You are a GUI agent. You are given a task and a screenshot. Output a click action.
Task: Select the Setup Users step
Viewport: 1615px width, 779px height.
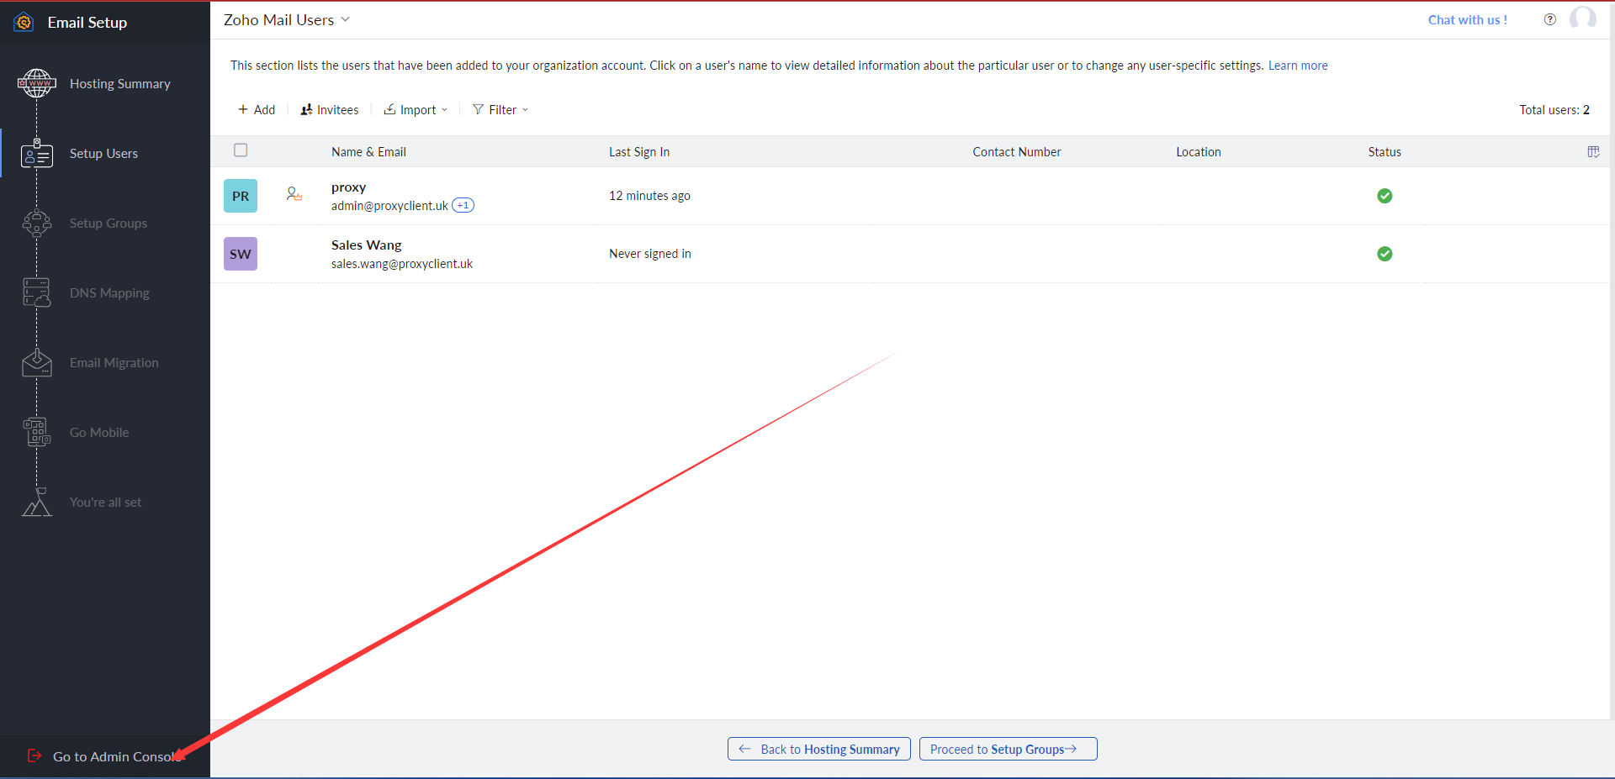click(x=103, y=154)
